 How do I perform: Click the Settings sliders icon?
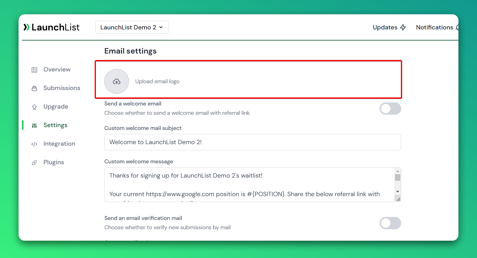click(34, 126)
